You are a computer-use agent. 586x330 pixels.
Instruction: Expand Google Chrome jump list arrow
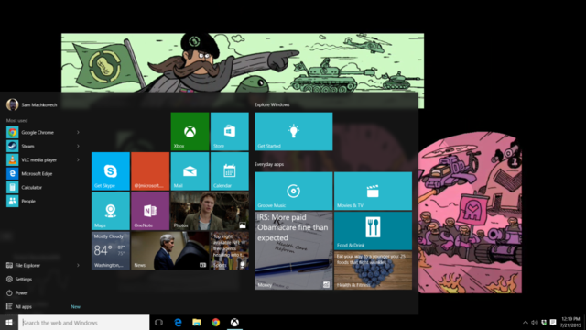pyautogui.click(x=78, y=132)
